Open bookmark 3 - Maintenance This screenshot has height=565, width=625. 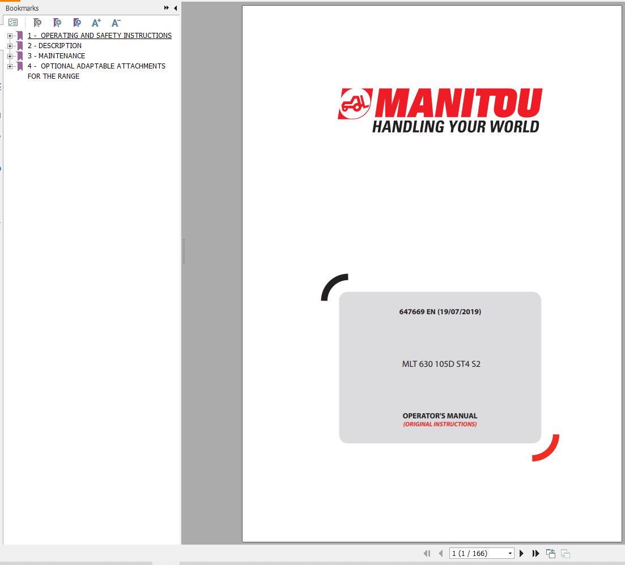(56, 55)
